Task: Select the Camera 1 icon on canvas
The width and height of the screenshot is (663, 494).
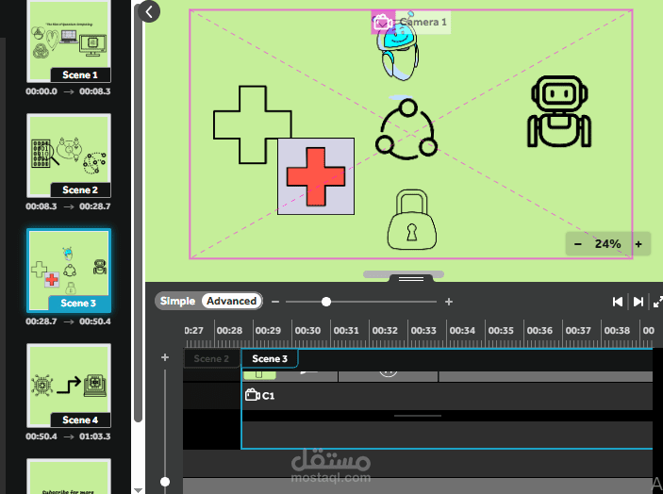Action: [x=383, y=22]
